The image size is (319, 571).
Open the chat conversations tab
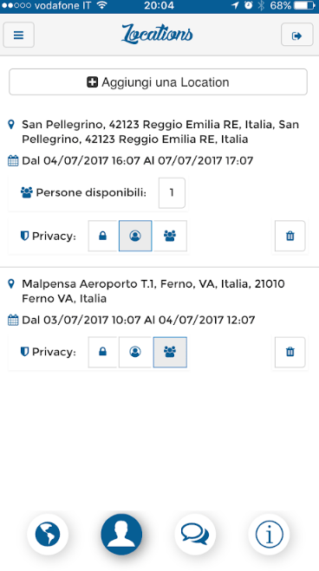click(195, 535)
